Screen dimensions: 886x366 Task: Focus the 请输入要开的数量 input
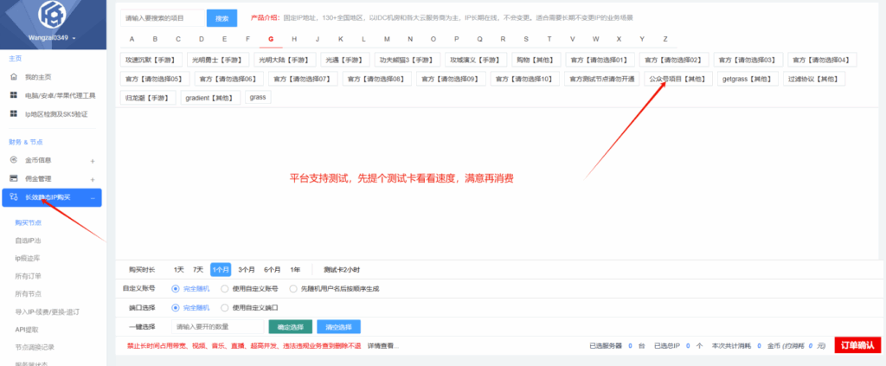pyautogui.click(x=217, y=326)
